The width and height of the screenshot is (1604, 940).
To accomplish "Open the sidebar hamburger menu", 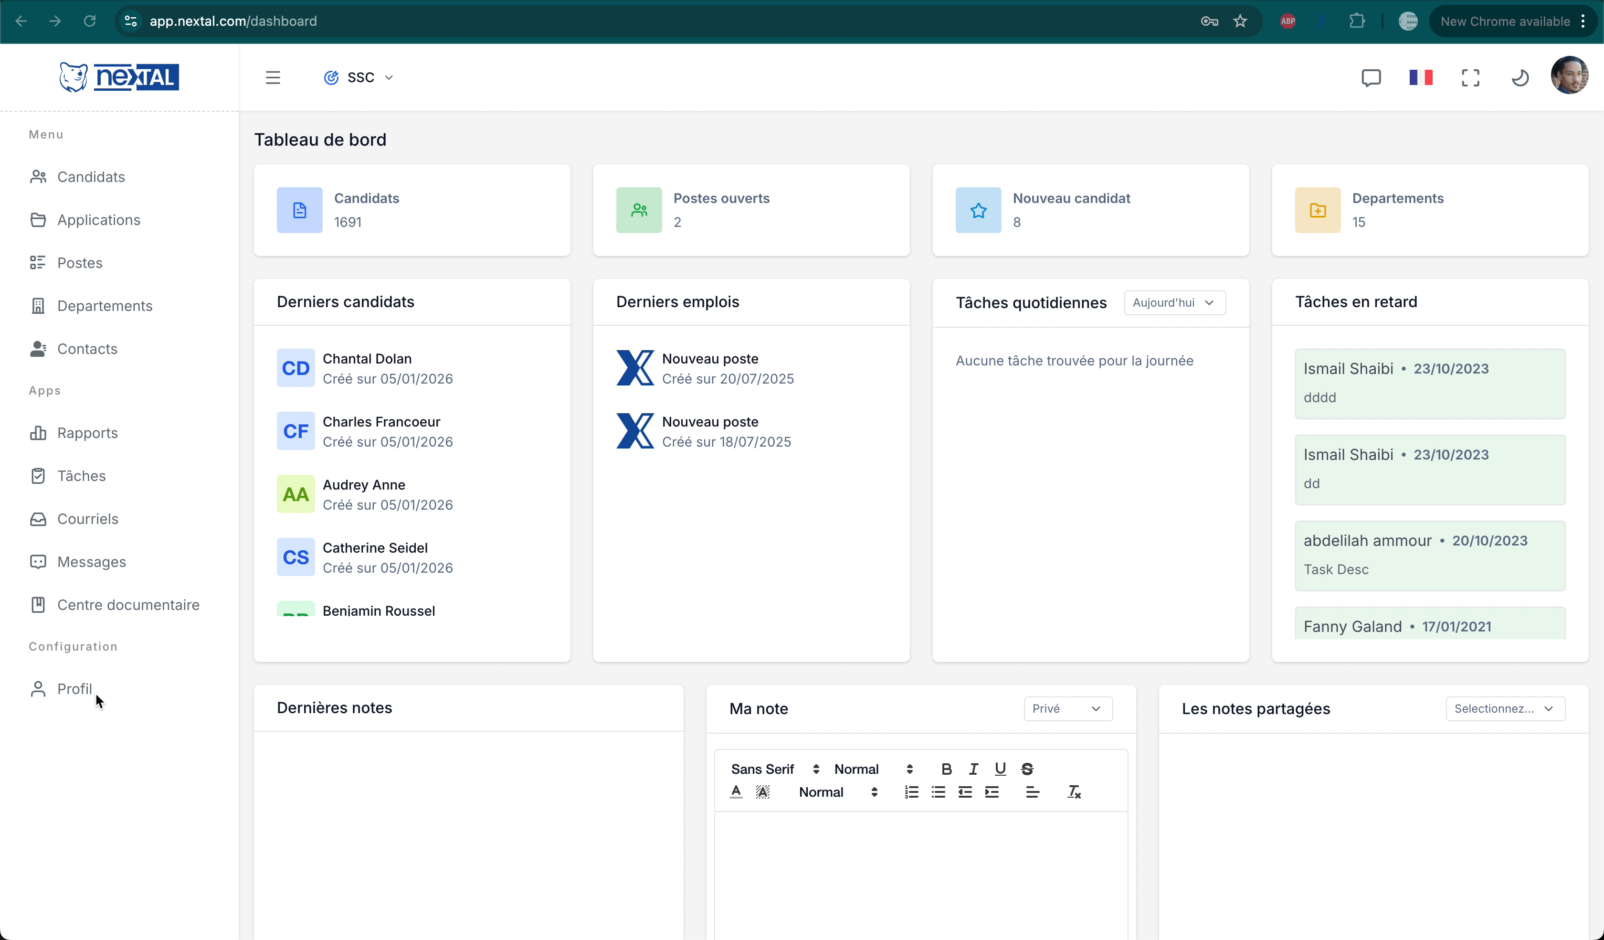I will 273,77.
